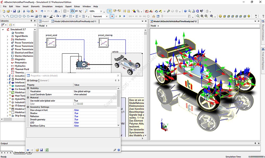
Task: Click the blue back arrow in Properties dialog
Action: 28,150
